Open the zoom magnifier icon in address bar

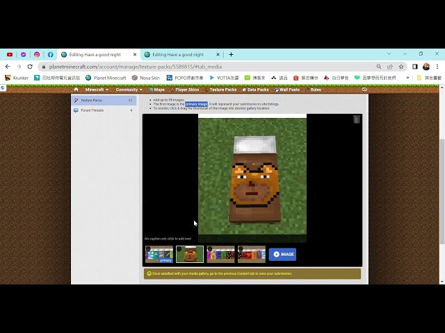(379, 67)
